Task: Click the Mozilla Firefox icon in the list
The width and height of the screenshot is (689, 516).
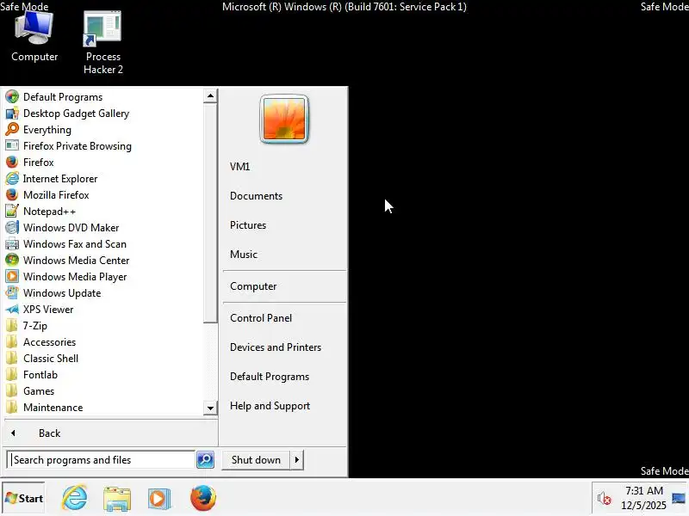Action: click(12, 195)
